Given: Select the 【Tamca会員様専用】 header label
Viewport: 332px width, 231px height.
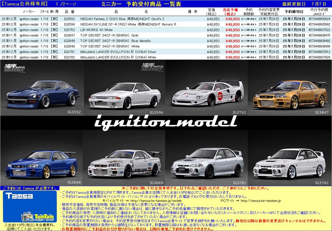Looking at the screenshot, I should pyautogui.click(x=24, y=4).
